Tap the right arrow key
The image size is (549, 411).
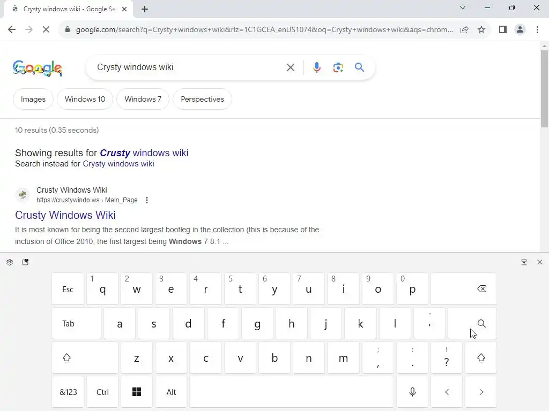(x=481, y=392)
